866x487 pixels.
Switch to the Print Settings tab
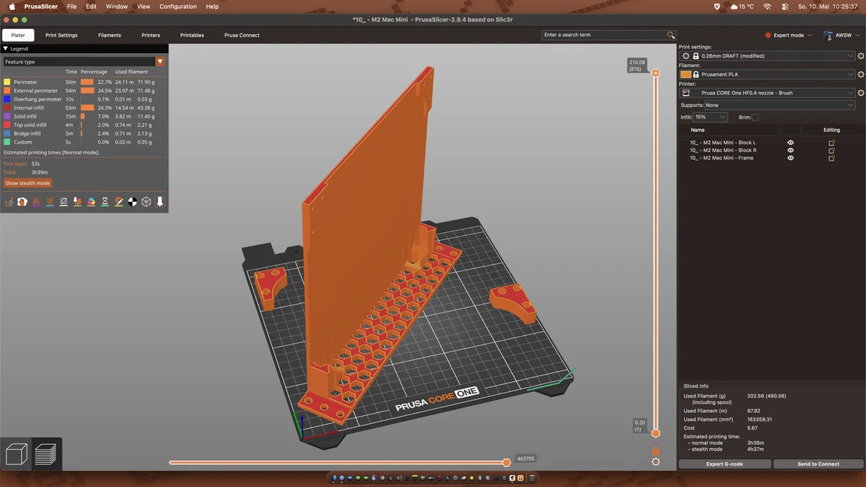(62, 35)
